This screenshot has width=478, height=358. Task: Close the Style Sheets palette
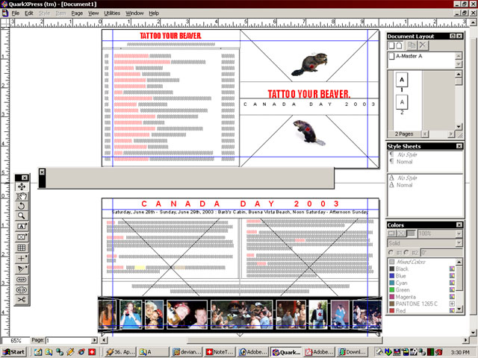coord(459,146)
